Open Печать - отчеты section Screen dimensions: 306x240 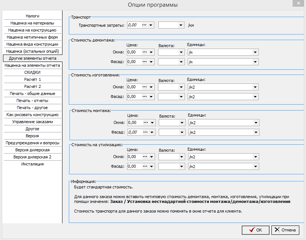[32, 101]
